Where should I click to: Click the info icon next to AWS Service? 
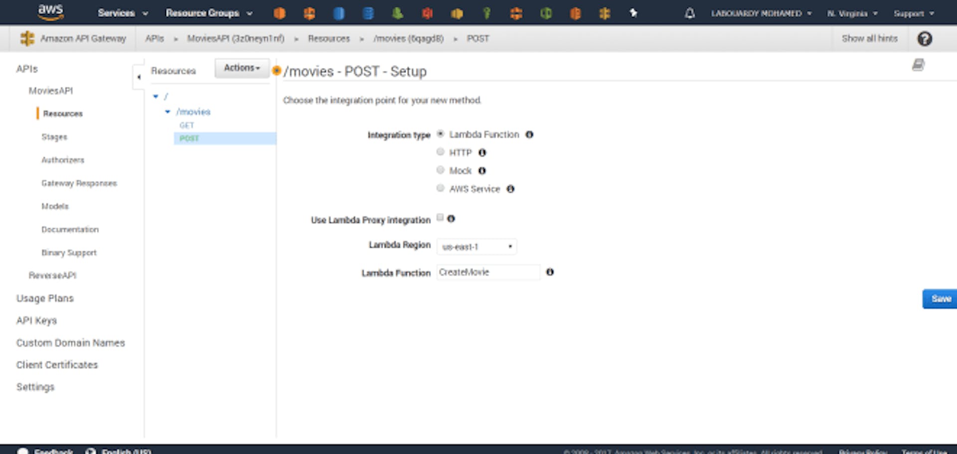pyautogui.click(x=510, y=189)
